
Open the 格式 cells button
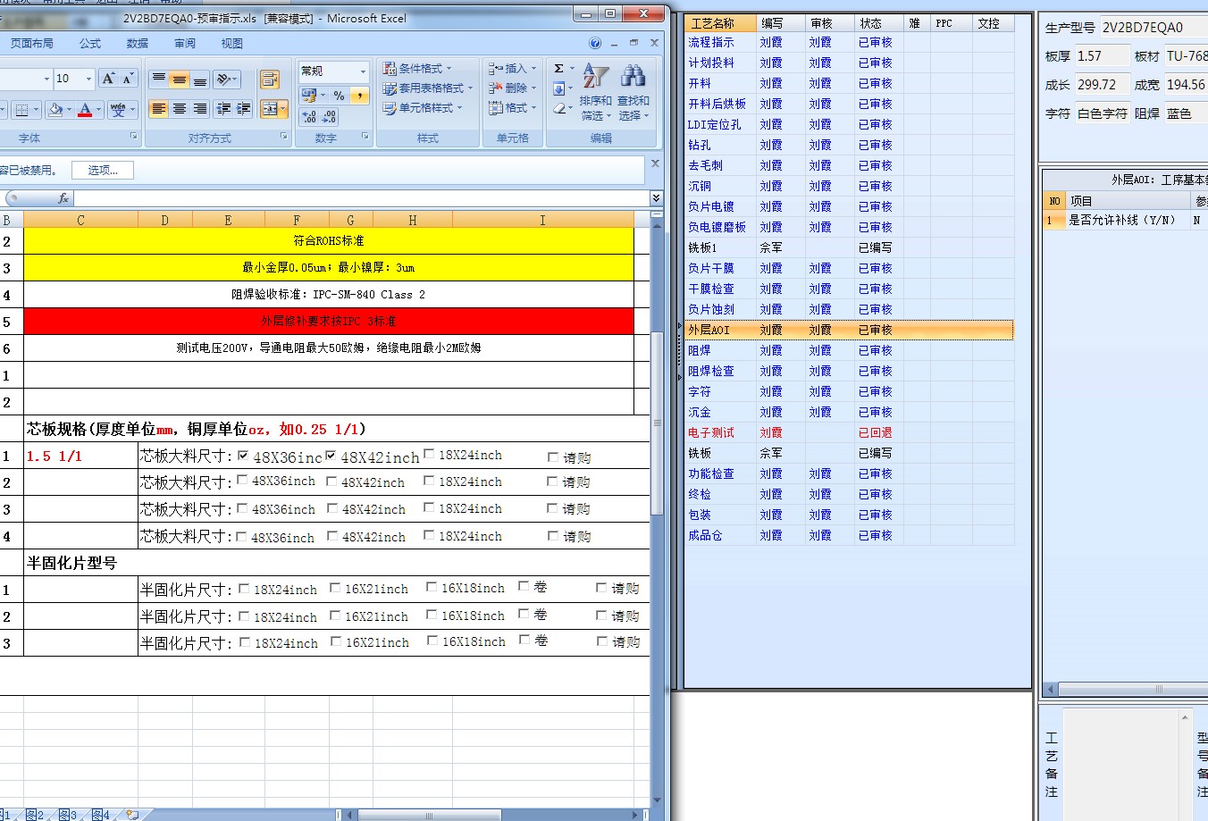[x=513, y=108]
